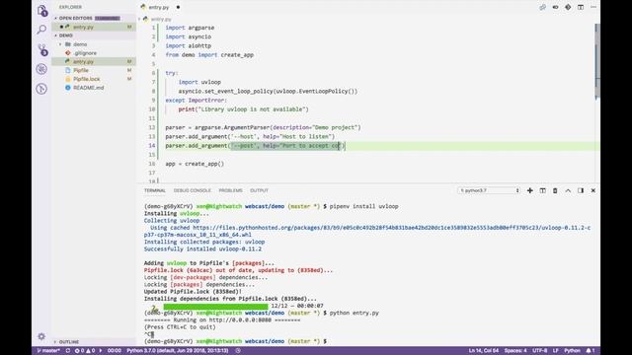Screen dimensions: 632x355
Task: Click the green install progress bar in the terminal
Action: tap(215, 307)
